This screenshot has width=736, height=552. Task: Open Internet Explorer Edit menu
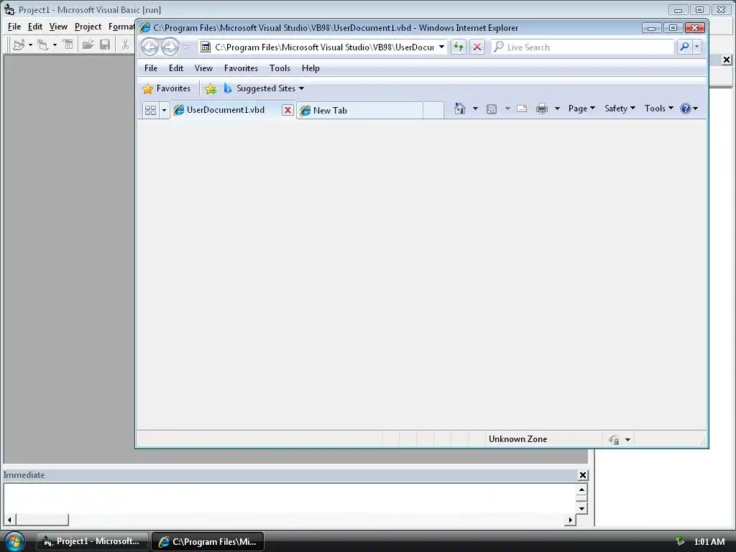coord(176,68)
